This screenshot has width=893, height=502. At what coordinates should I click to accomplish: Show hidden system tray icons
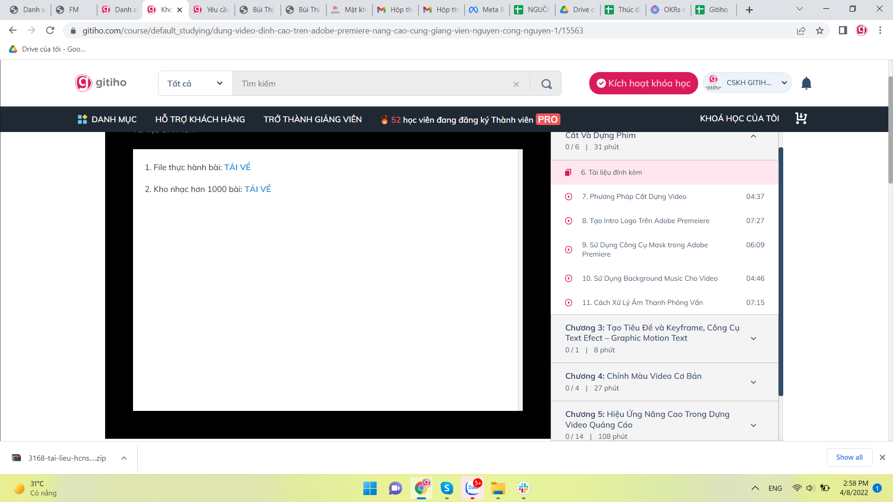755,488
